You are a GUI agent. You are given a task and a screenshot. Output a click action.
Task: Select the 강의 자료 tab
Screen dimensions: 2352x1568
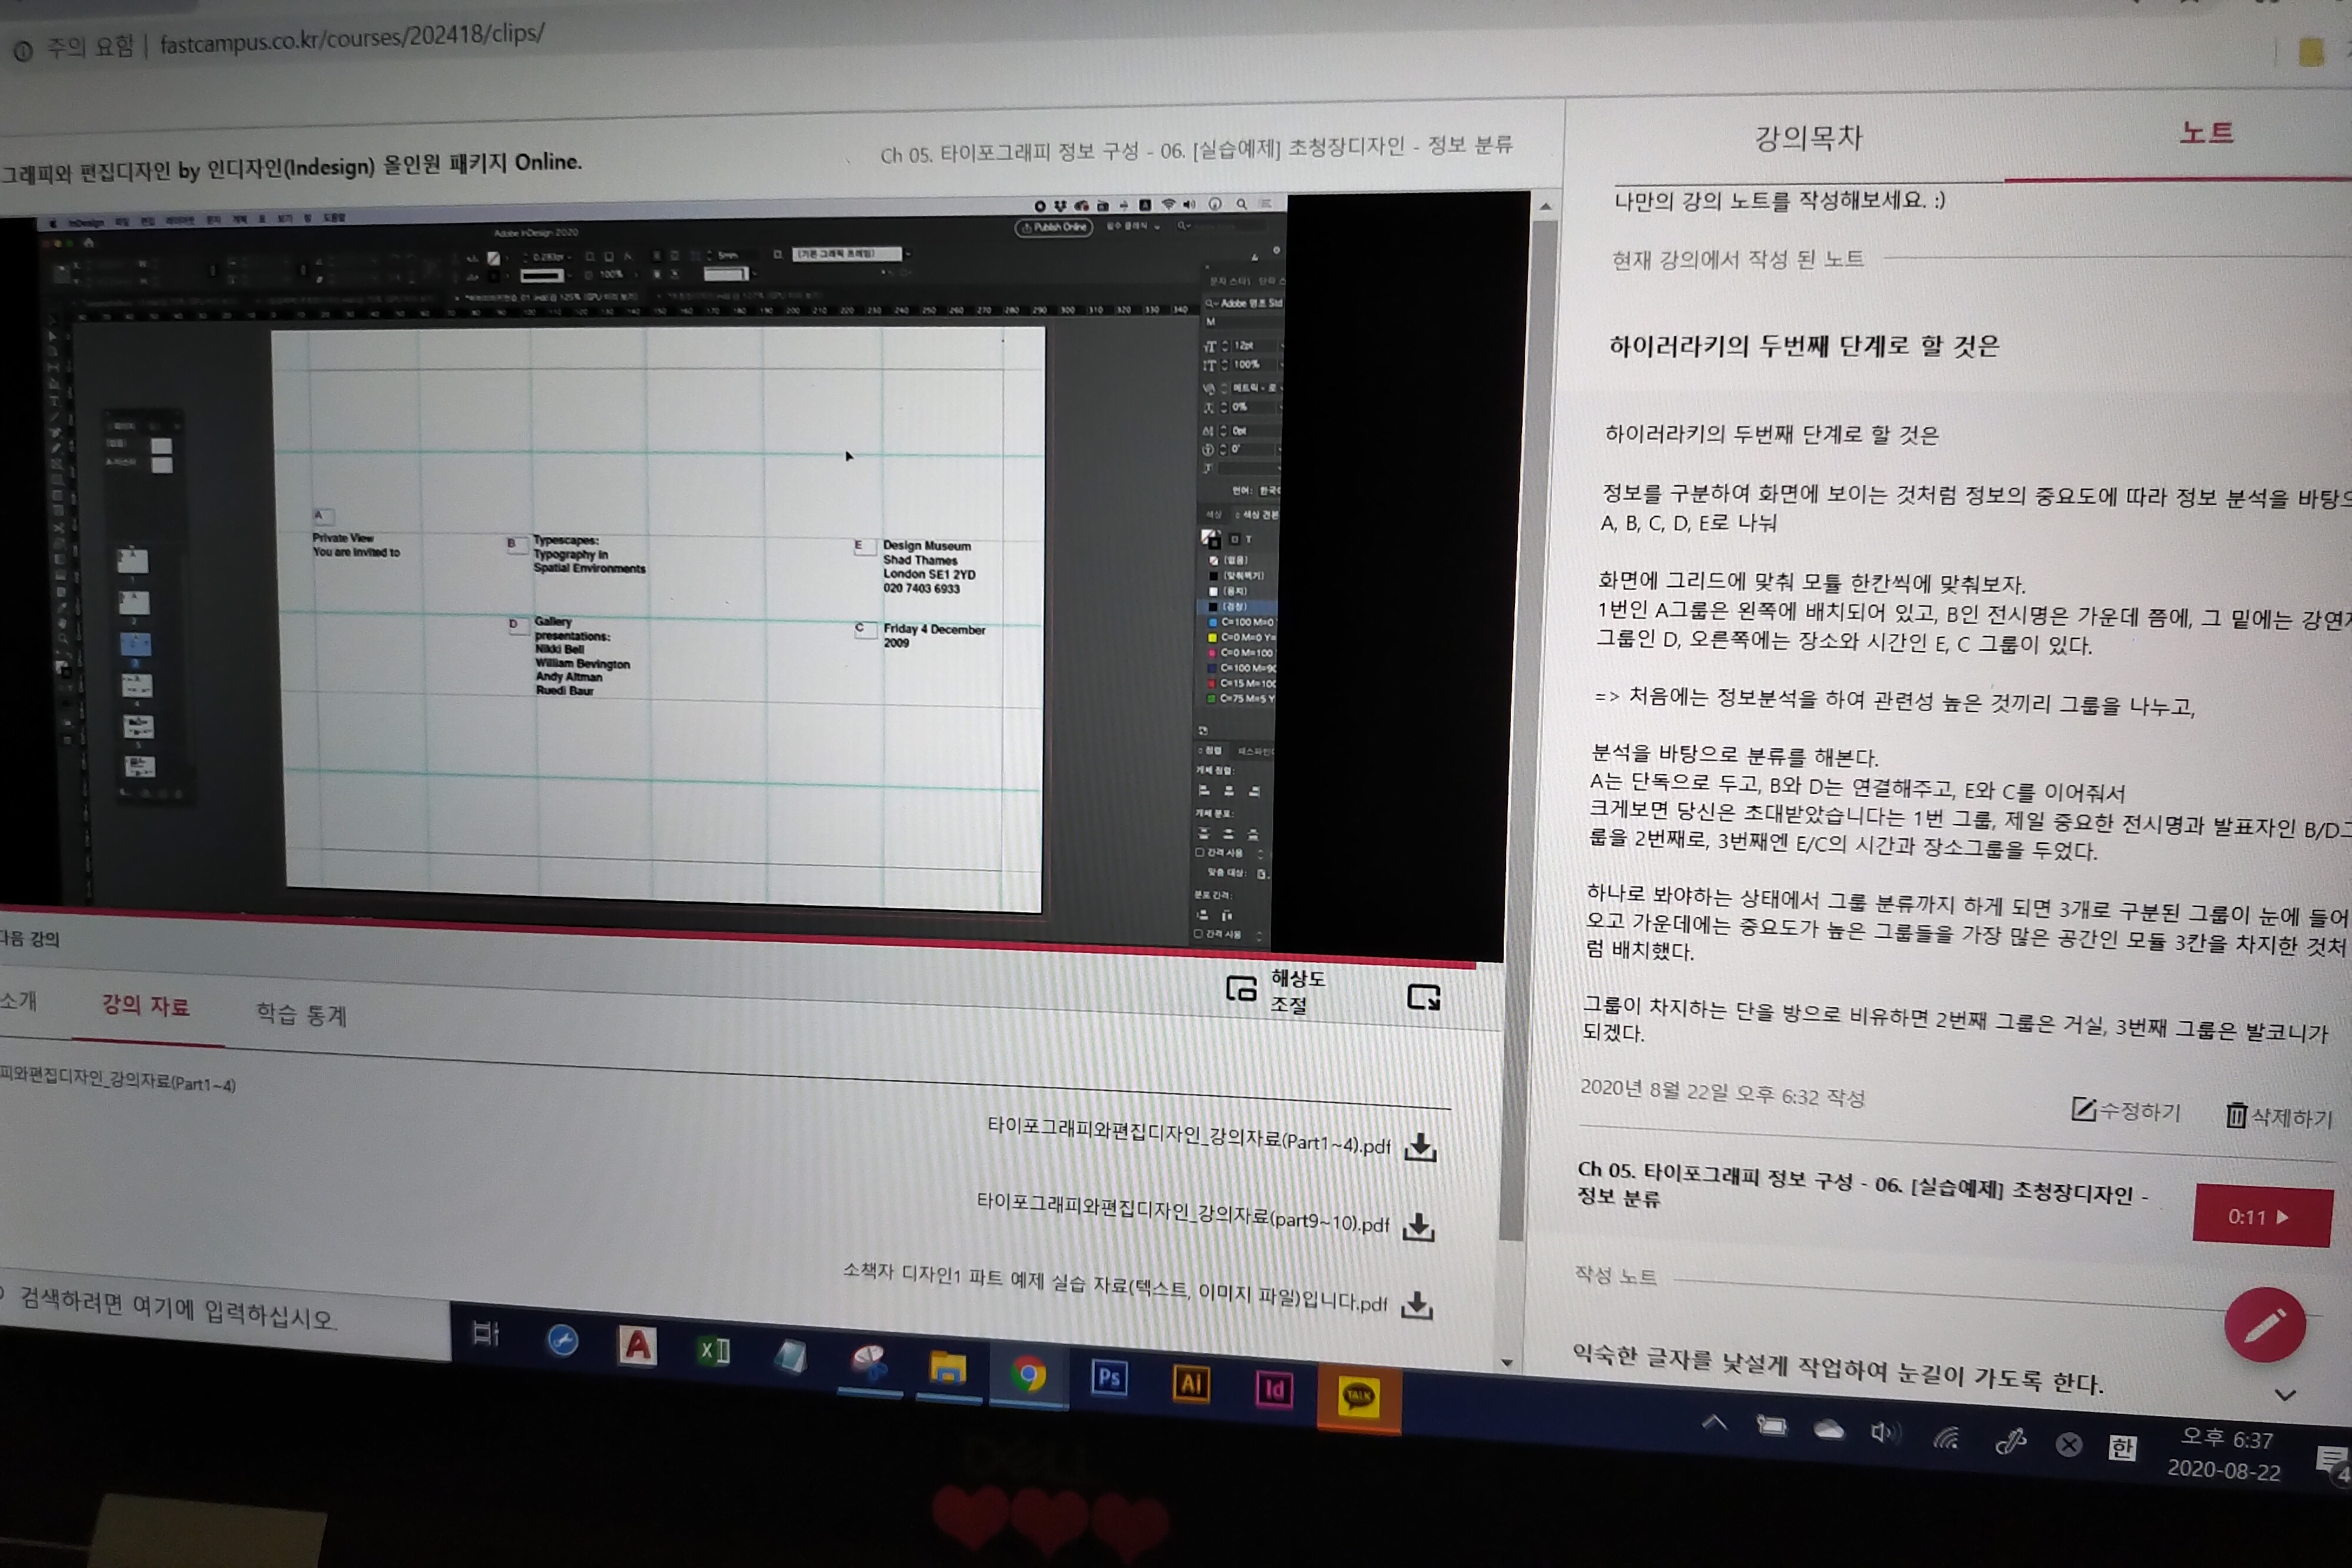tap(146, 1005)
